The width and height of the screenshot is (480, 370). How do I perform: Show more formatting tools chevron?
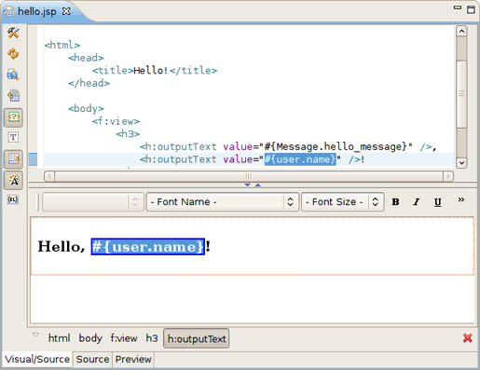pos(461,199)
